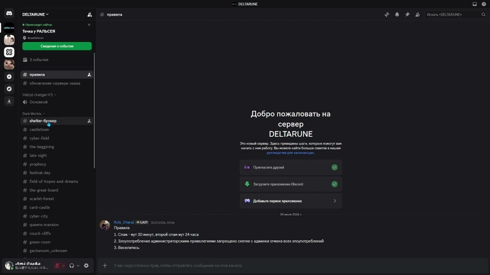Viewport: 490px width, 275px height.
Task: Click the LAZY server tag badge
Action: (x=142, y=222)
